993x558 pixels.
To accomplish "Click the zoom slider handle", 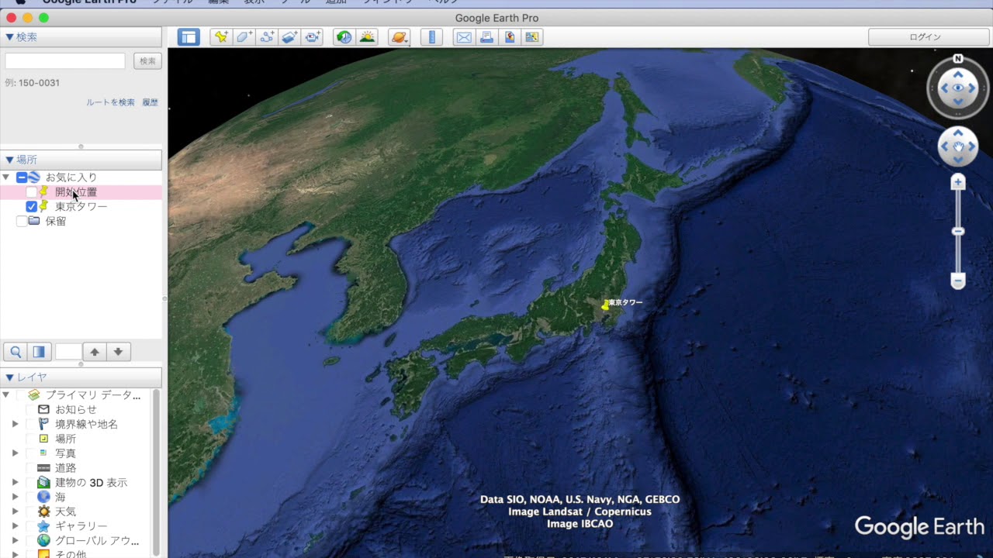I will (958, 231).
